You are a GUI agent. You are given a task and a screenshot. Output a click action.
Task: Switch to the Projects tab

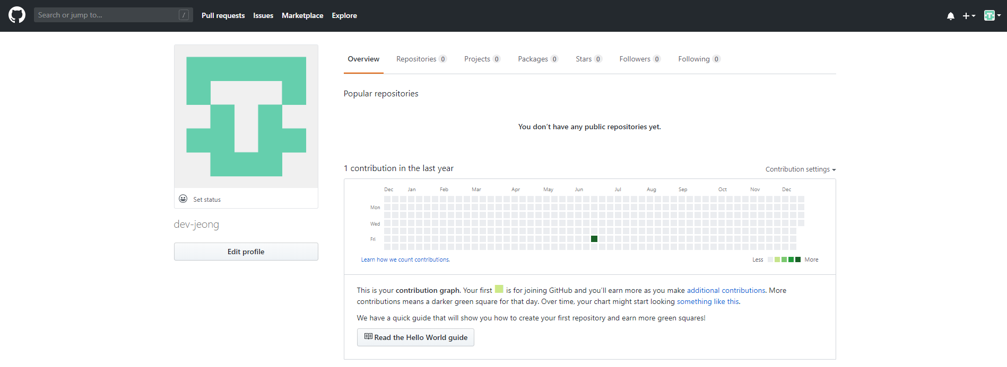[x=482, y=59]
